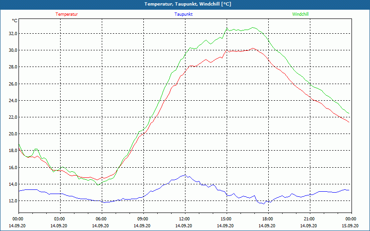Image resolution: width=370 pixels, height=231 pixels.
Task: Click the 09:00 time axis label
Action: coord(143,219)
